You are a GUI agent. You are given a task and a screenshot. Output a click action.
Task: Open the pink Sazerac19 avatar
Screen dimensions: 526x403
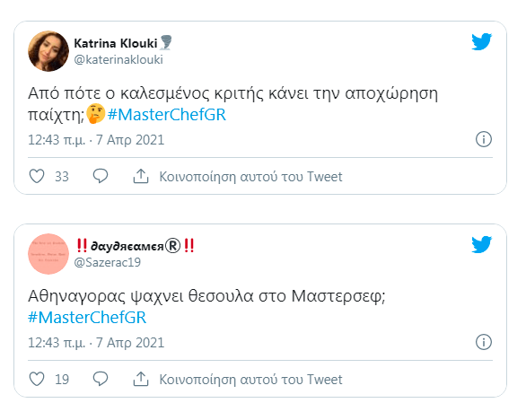(x=48, y=254)
